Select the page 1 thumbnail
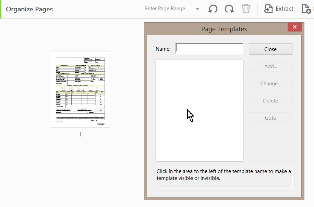 click(x=80, y=89)
